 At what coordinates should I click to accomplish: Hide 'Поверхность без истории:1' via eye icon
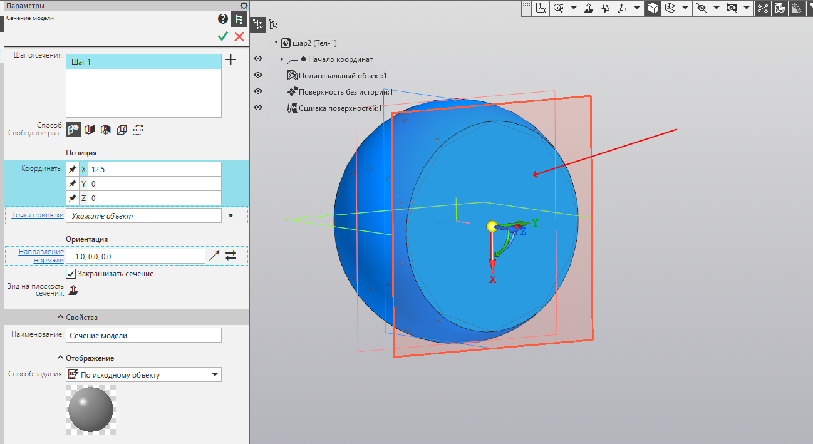pyautogui.click(x=258, y=91)
